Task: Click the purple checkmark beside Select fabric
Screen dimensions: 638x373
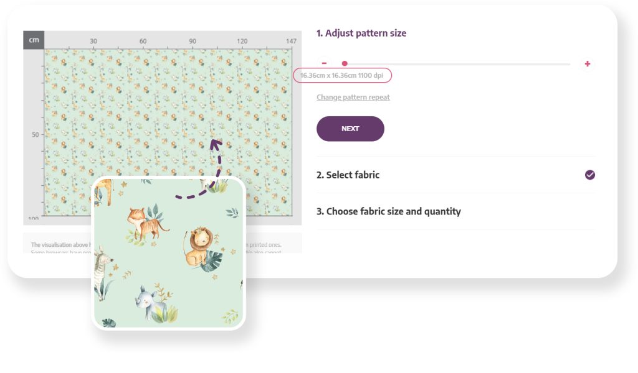Action: point(589,175)
